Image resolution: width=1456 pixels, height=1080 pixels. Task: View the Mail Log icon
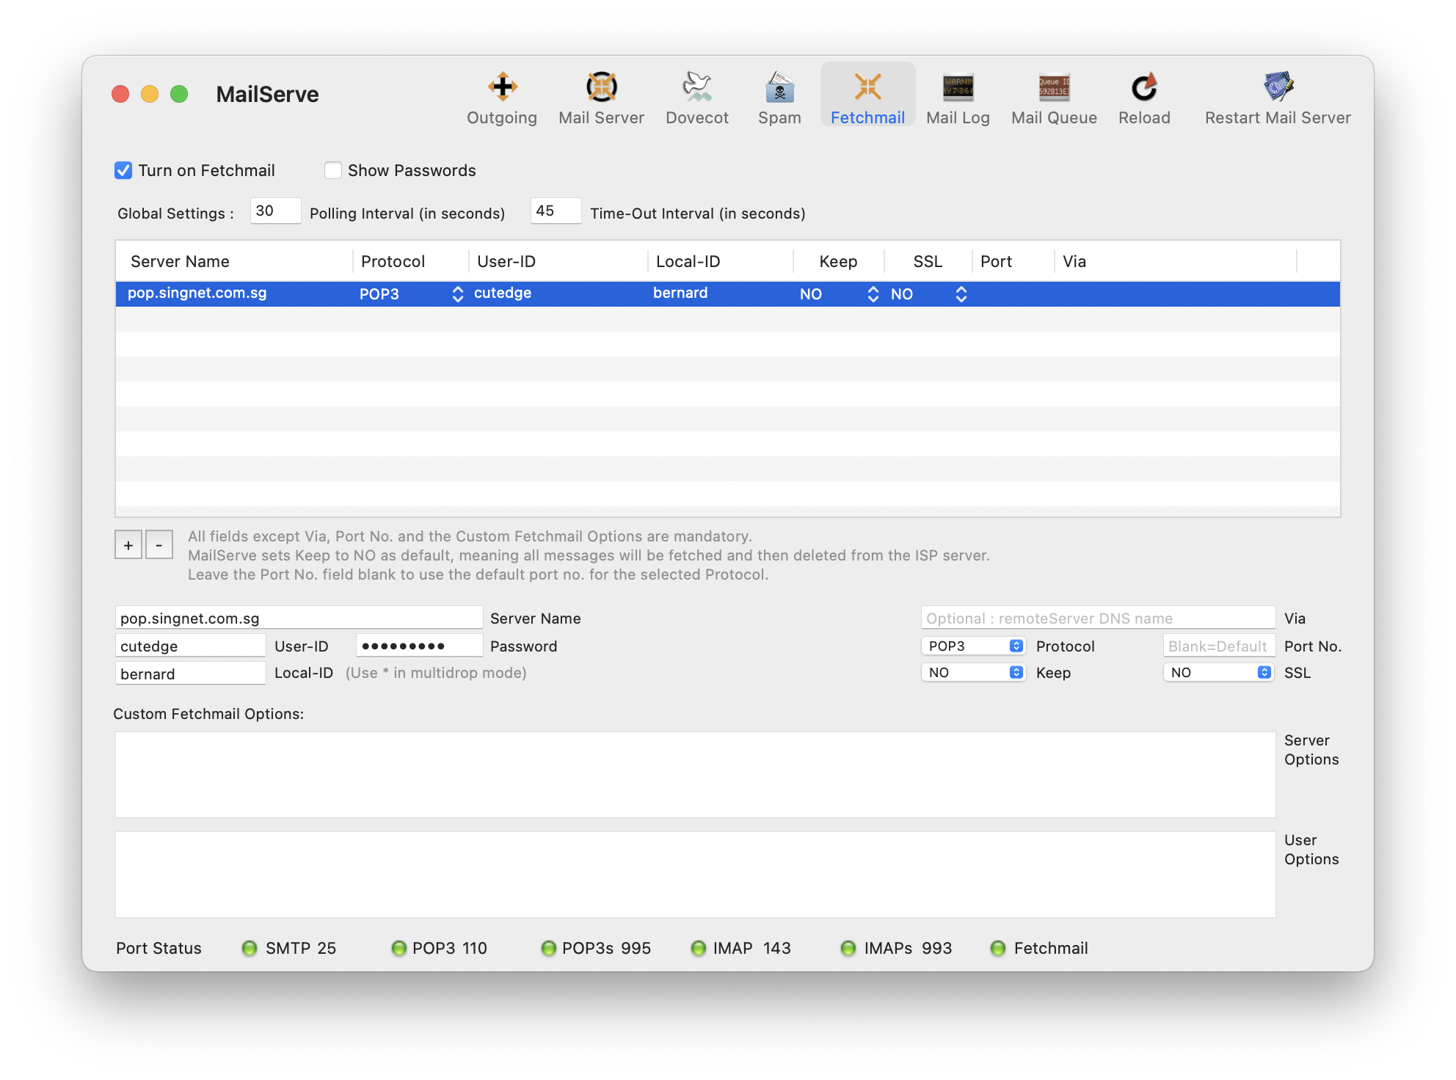tap(958, 98)
